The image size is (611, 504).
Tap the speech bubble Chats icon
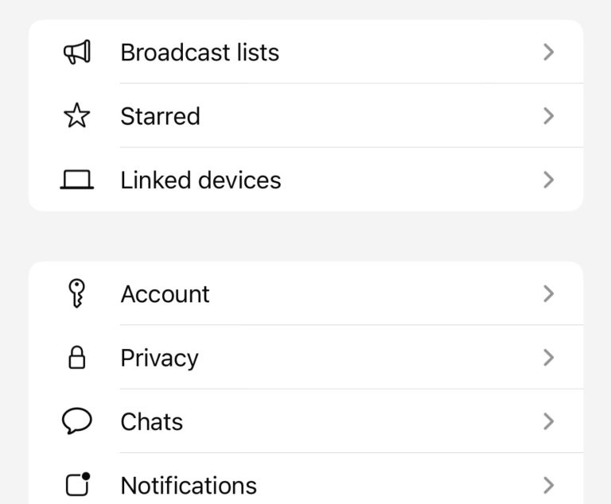77,421
